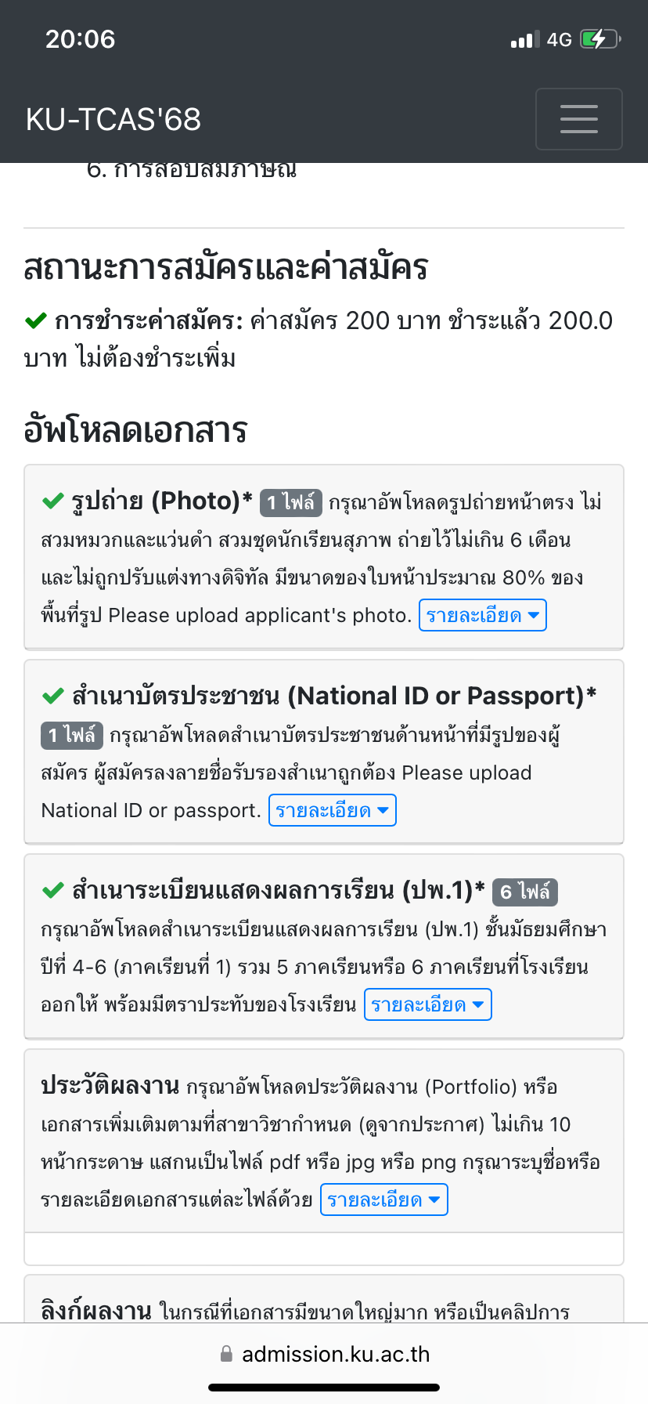This screenshot has width=648, height=1404.
Task: Click the 1 ไฟล์ badge under National ID
Action: [x=72, y=735]
